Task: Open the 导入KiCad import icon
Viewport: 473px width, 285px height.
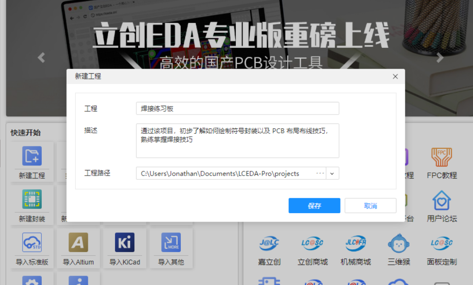Action: 124,242
